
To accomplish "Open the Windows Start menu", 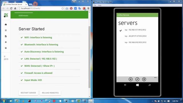I will coord(3,101).
